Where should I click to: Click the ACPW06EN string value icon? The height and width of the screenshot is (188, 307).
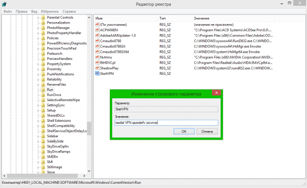point(97,30)
